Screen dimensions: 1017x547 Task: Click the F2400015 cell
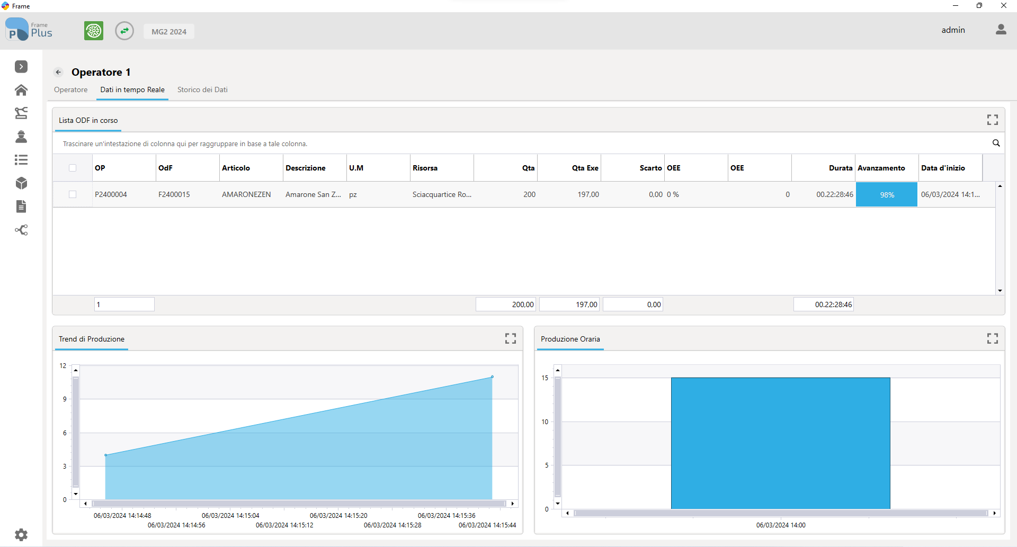point(188,194)
